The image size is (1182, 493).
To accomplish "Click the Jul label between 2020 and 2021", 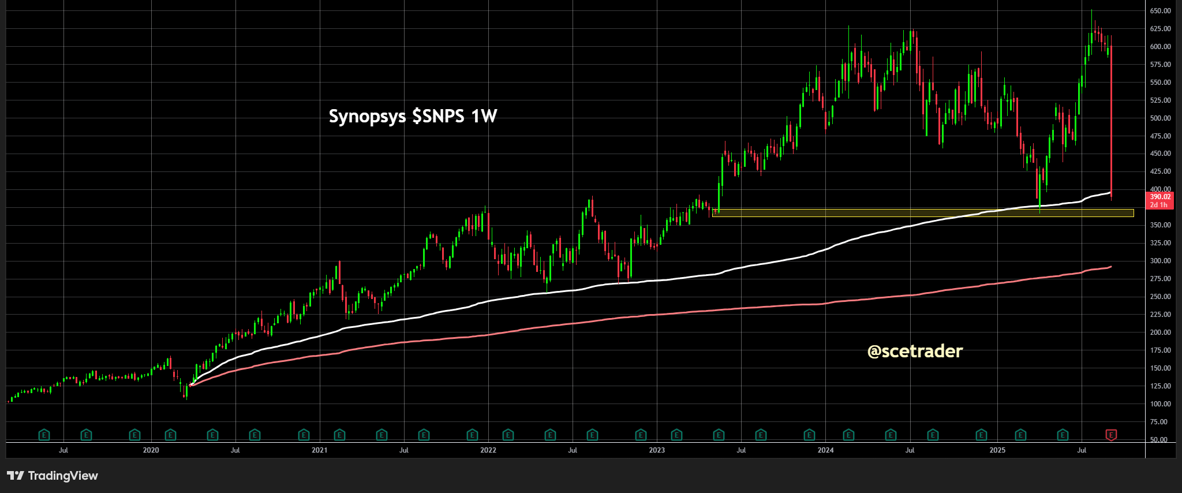I will pyautogui.click(x=235, y=450).
